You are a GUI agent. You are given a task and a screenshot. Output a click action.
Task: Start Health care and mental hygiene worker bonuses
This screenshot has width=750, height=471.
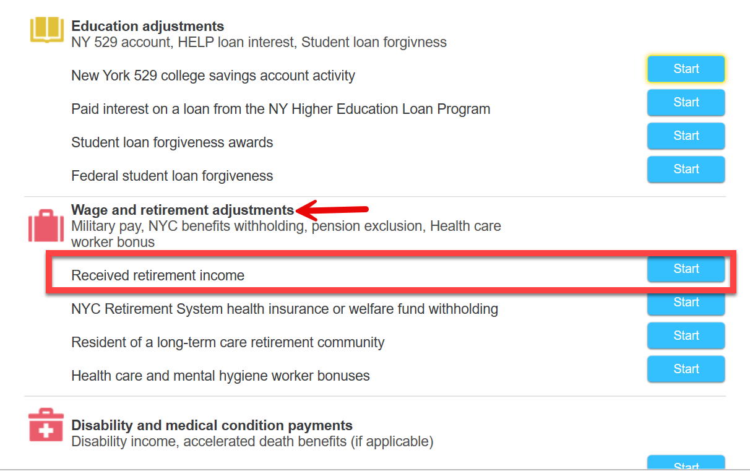click(x=686, y=369)
